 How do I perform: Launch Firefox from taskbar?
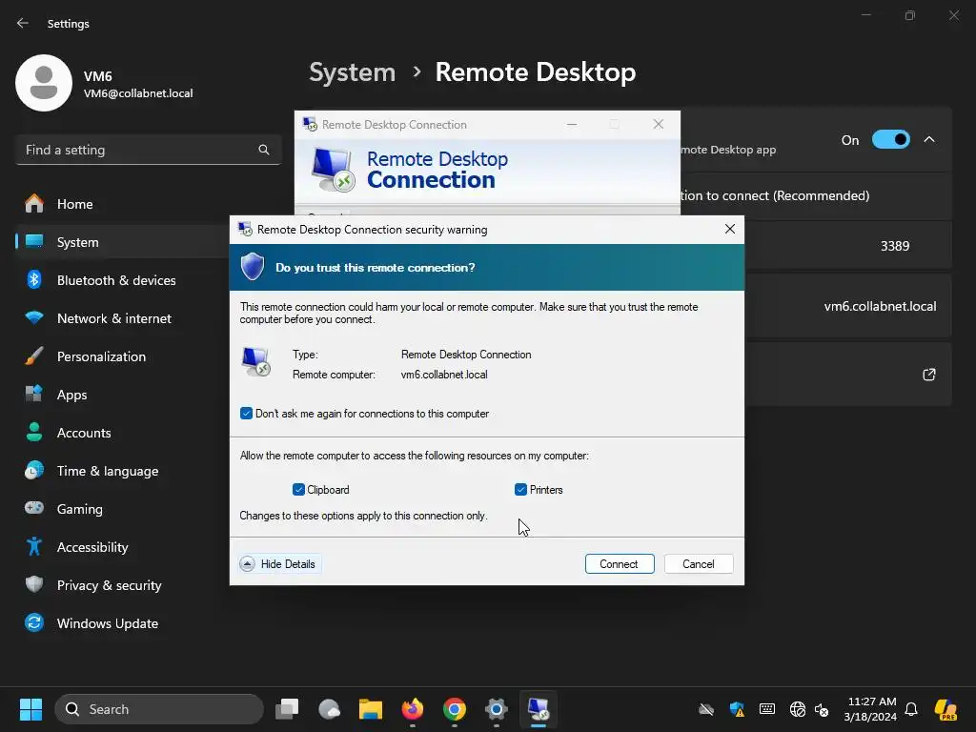coord(413,709)
